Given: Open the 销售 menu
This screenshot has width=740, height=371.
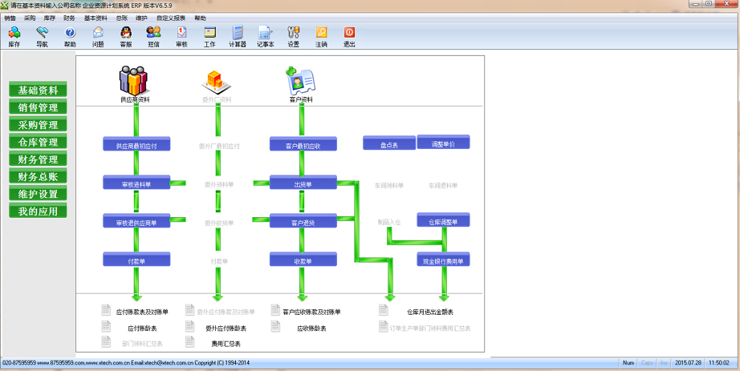Looking at the screenshot, I should tap(10, 18).
